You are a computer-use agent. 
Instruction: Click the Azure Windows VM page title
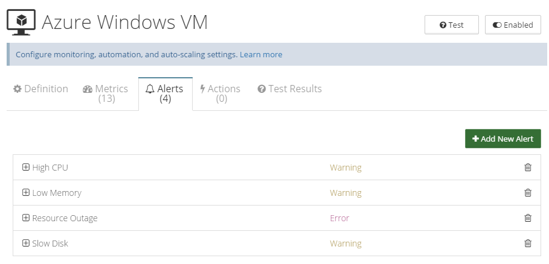click(x=124, y=22)
